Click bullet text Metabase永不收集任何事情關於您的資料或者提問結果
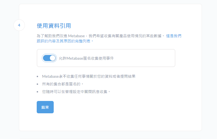The width and height of the screenshot is (217, 139). (x=89, y=76)
